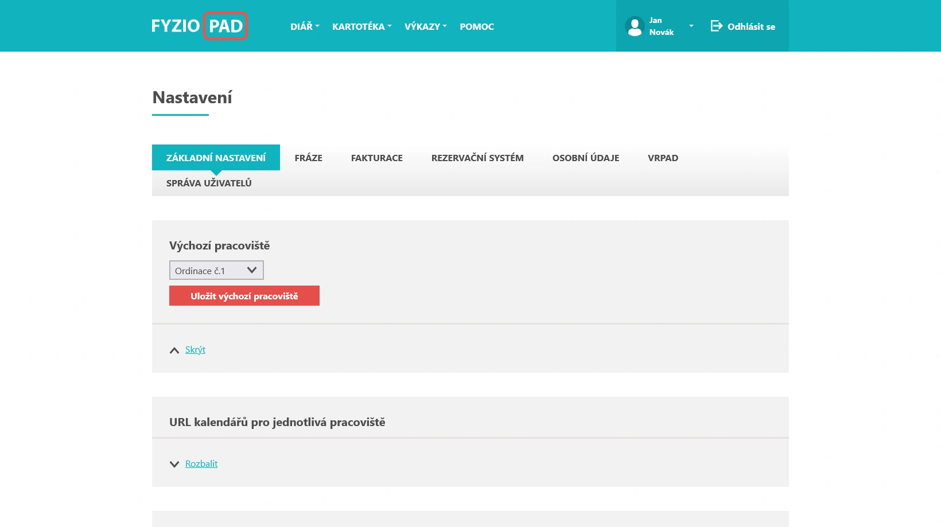Image resolution: width=941 pixels, height=527 pixels.
Task: Click the FYZIO PAD logo
Action: coord(199,25)
